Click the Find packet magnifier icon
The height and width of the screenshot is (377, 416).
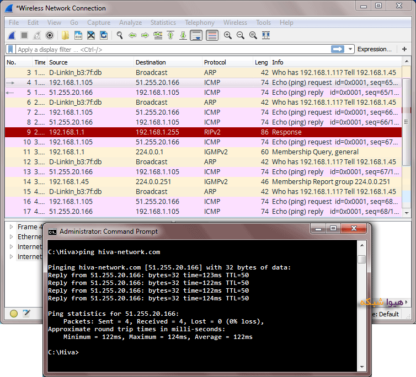coord(119,35)
